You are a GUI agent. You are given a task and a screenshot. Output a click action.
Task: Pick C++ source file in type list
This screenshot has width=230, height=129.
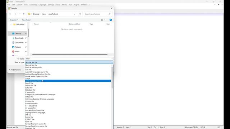[68, 106]
